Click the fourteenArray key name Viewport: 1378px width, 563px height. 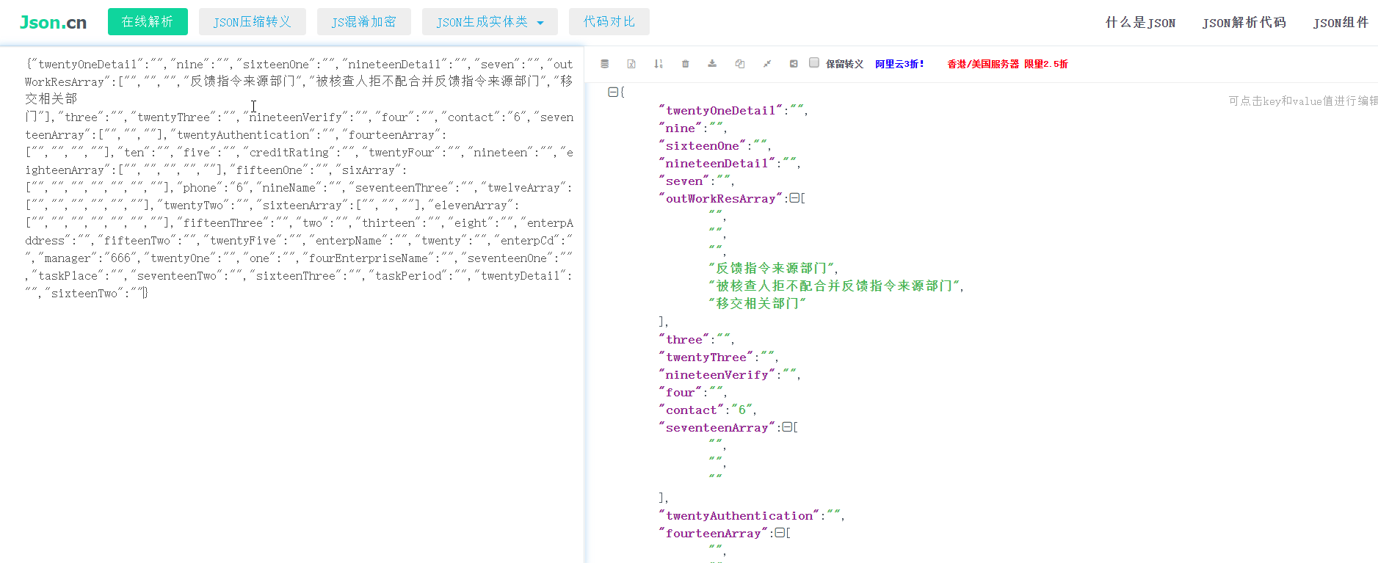713,533
